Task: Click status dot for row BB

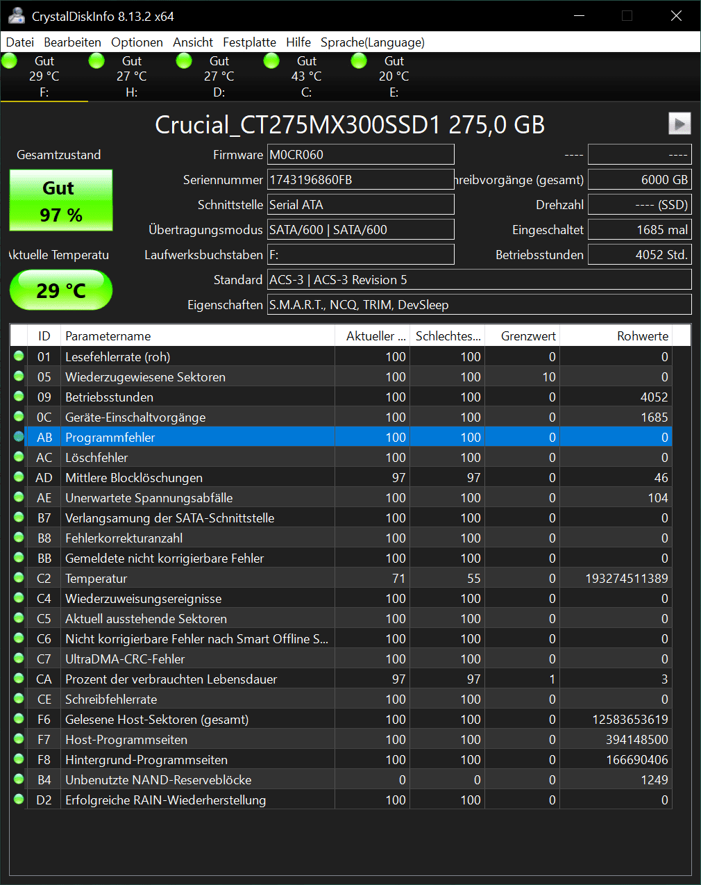Action: pyautogui.click(x=19, y=558)
